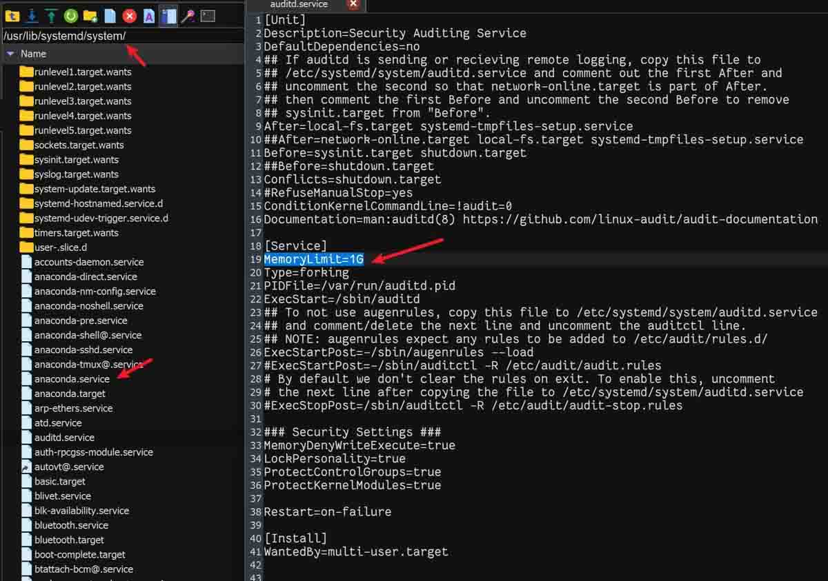The width and height of the screenshot is (828, 581).
Task: Click the [Service] section header line
Action: [x=295, y=246]
